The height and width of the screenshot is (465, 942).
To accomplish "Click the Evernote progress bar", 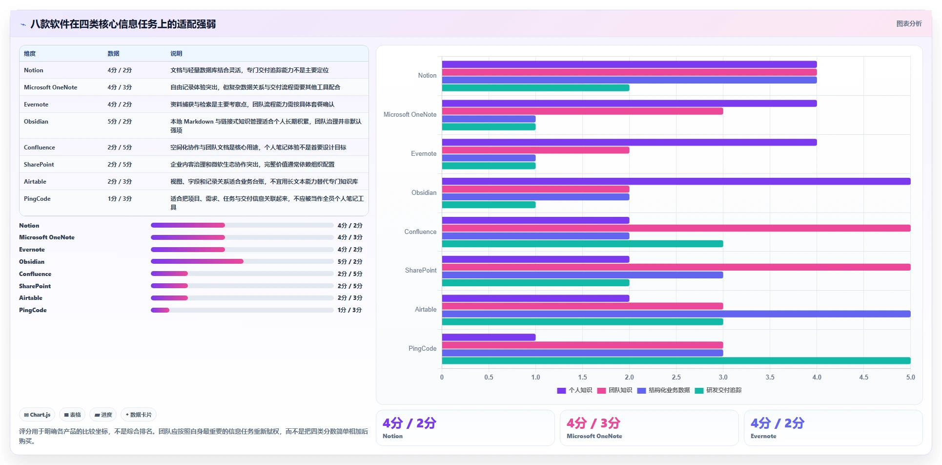I will 242,250.
